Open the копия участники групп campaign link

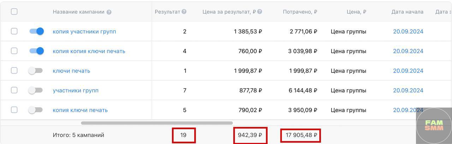(84, 31)
